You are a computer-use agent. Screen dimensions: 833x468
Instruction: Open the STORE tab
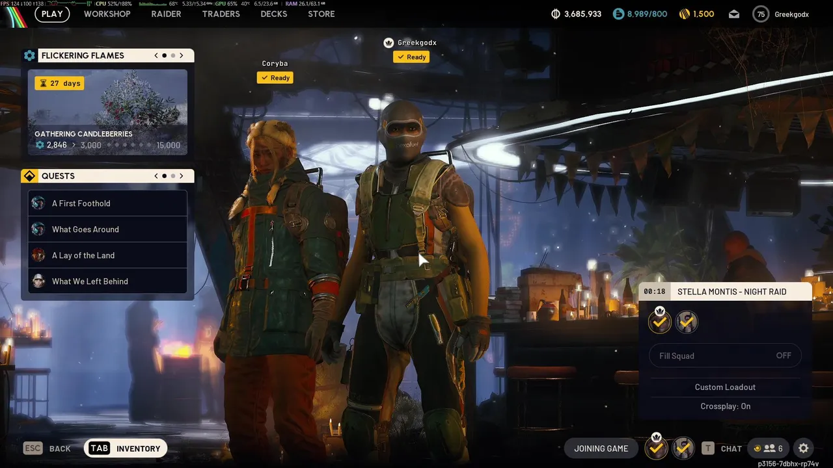(321, 14)
